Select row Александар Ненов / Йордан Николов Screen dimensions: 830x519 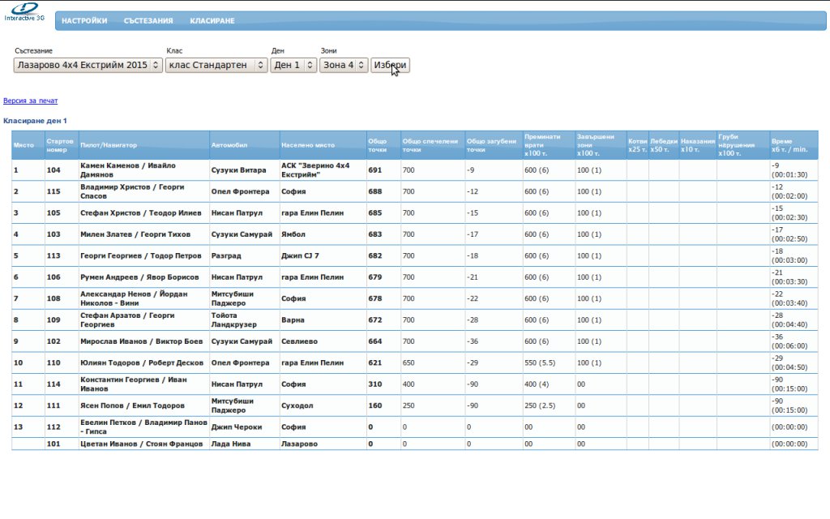coord(415,298)
